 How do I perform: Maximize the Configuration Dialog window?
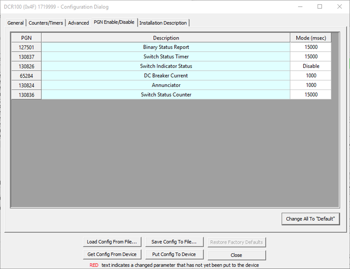320,7
